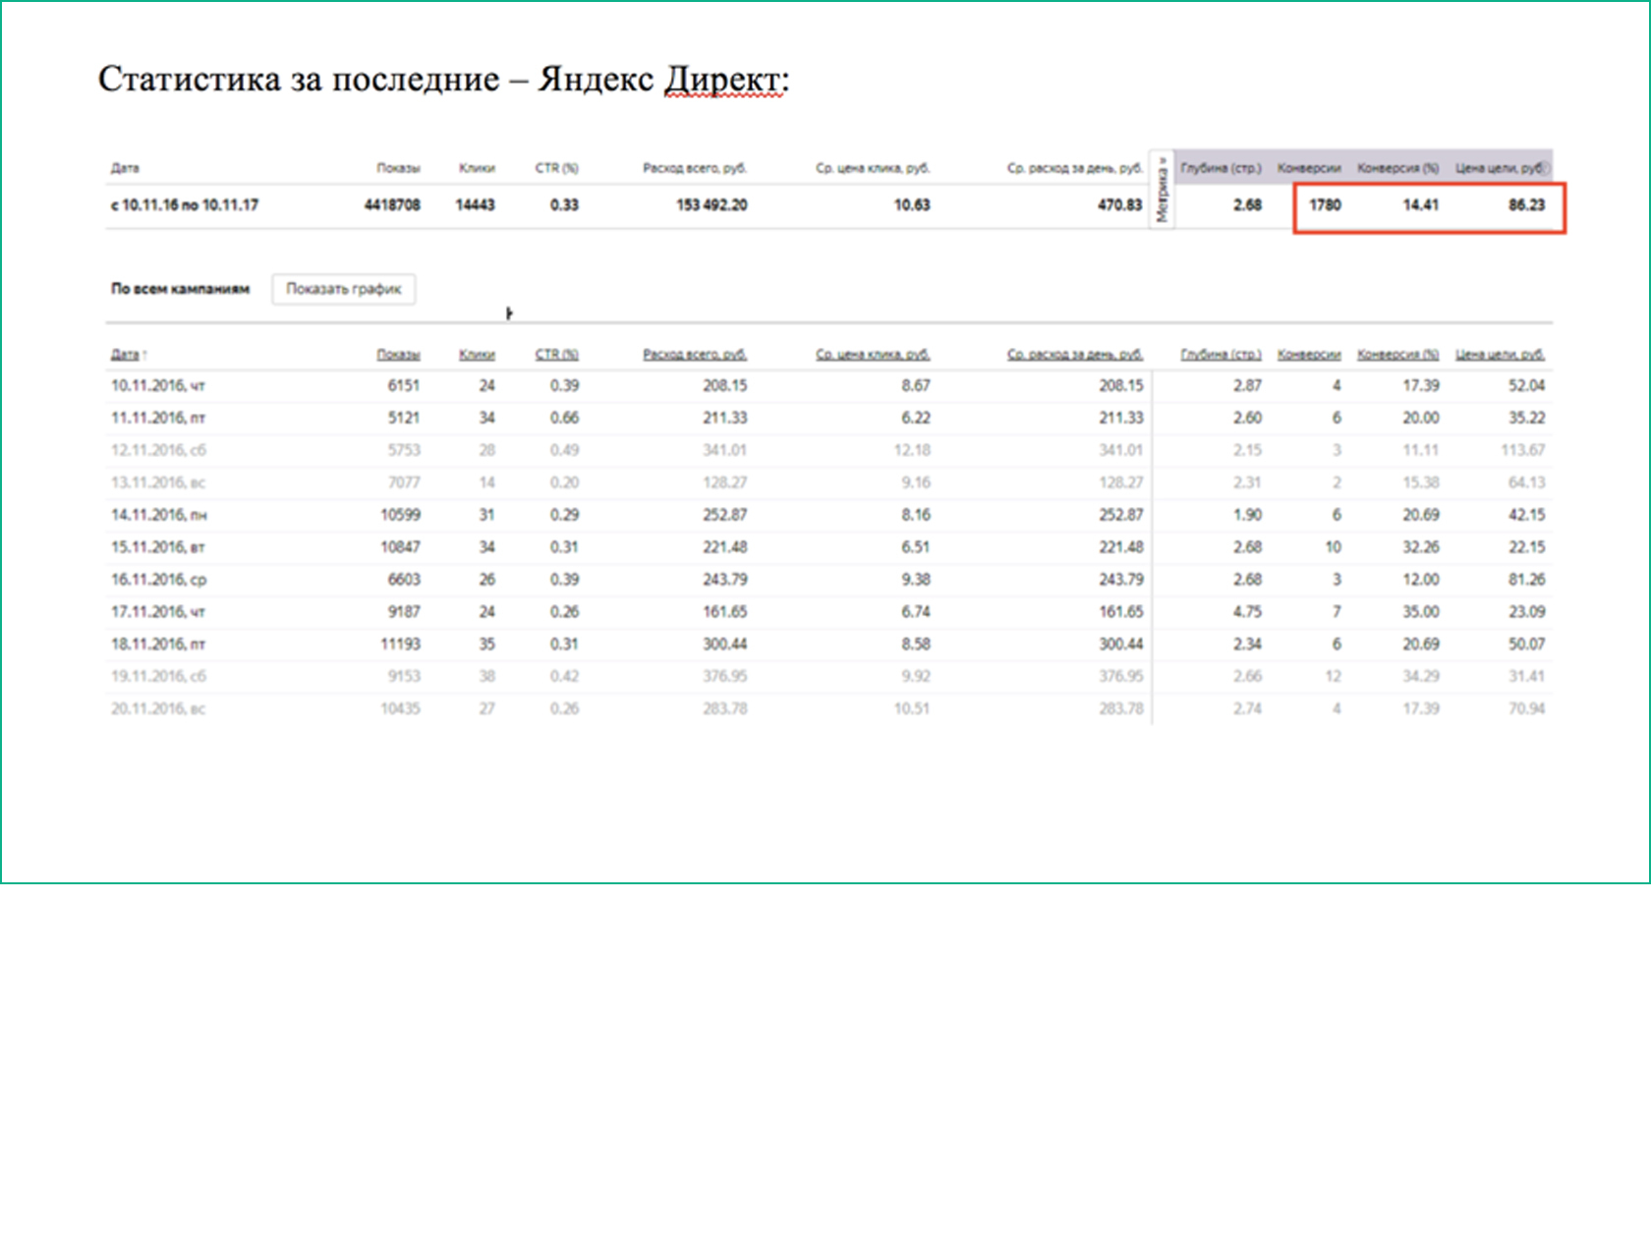The width and height of the screenshot is (1651, 1238).
Task: Sort by Ср. расход за день header
Action: 1075,355
